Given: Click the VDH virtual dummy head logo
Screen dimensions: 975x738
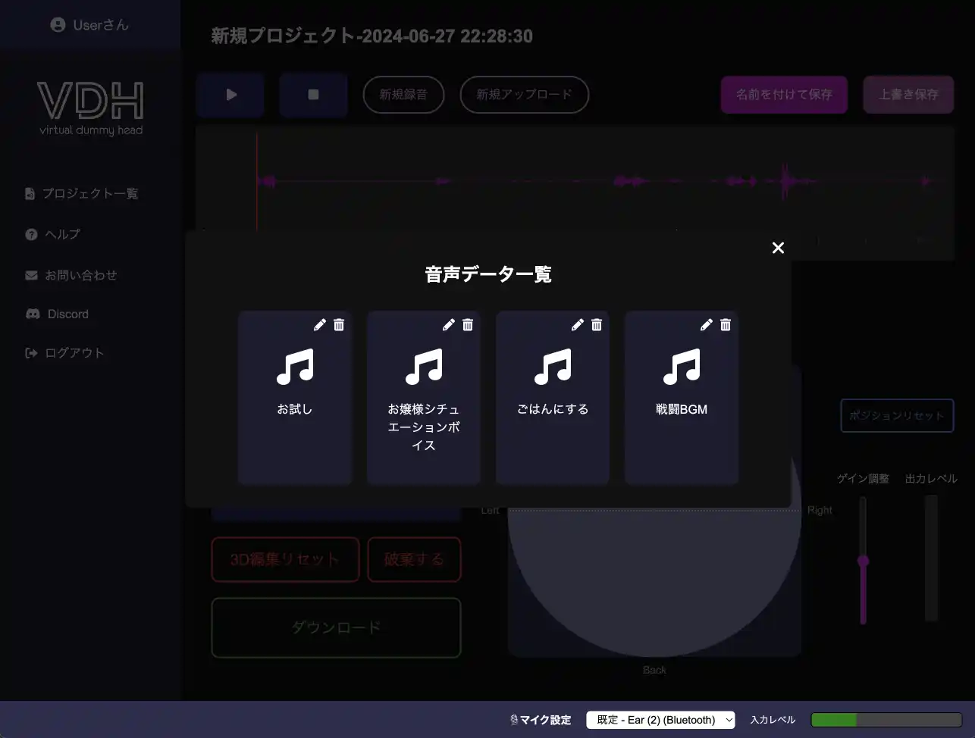Looking at the screenshot, I should [x=91, y=109].
